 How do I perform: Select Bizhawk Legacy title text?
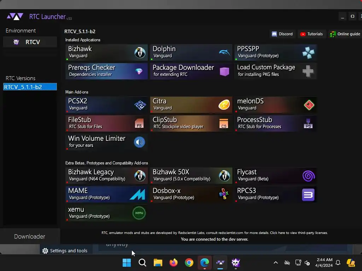click(x=91, y=172)
